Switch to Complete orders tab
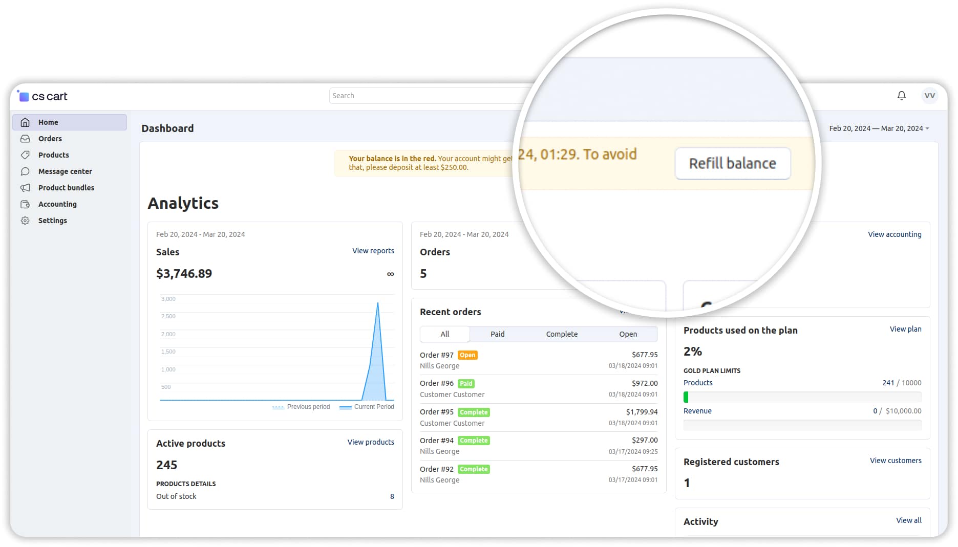This screenshot has width=958, height=547. 561,334
